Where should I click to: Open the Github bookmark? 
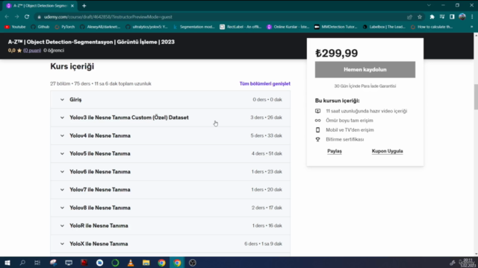point(40,27)
